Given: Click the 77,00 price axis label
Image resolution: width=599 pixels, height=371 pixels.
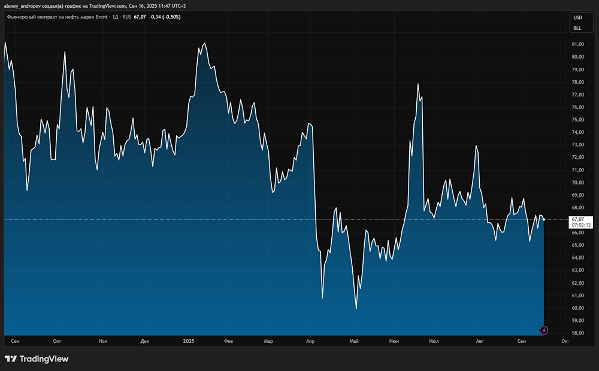Looking at the screenshot, I should (x=577, y=95).
